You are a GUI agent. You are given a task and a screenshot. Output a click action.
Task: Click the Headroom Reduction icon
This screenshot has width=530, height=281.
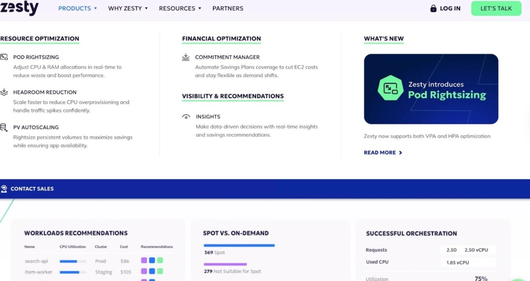tap(4, 92)
